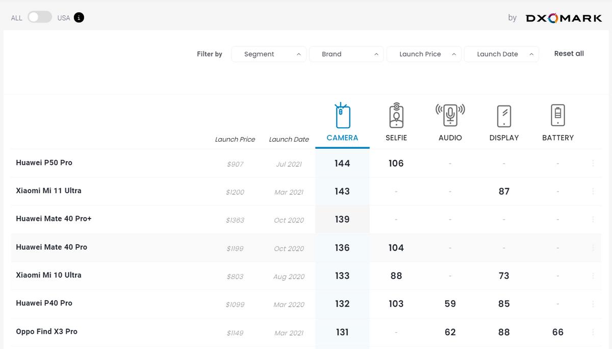Open options menu for Huawei P40 Pro row

[x=593, y=304]
